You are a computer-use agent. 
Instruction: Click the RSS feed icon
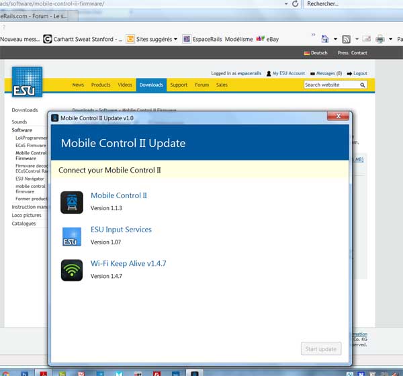coord(346,39)
